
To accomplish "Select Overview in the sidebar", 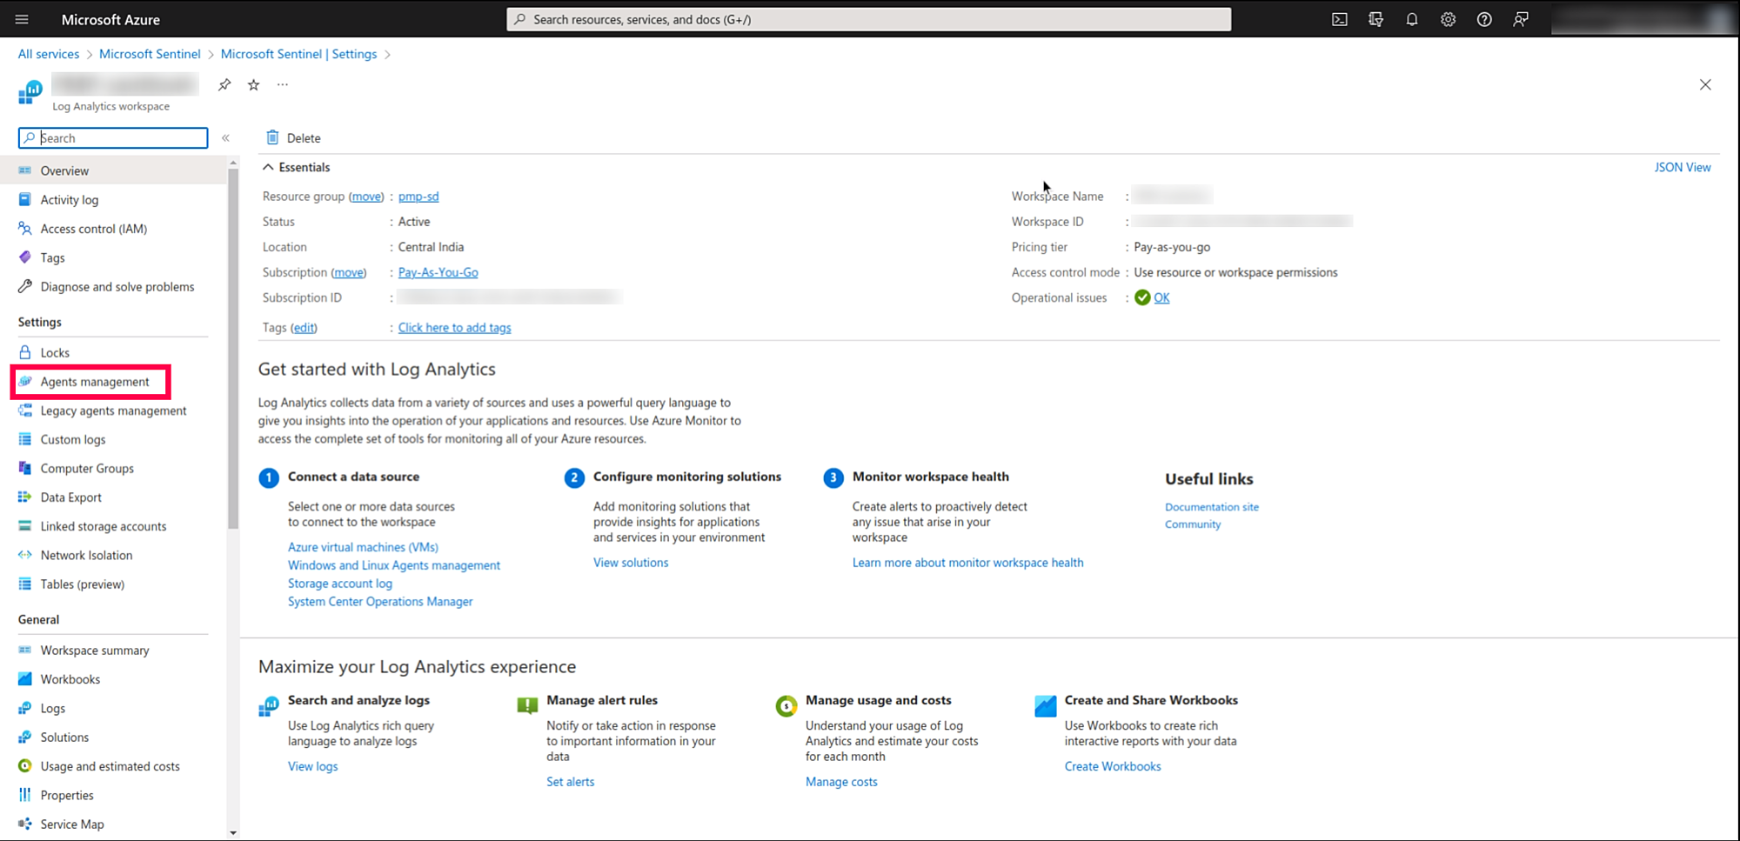I will pos(113,170).
